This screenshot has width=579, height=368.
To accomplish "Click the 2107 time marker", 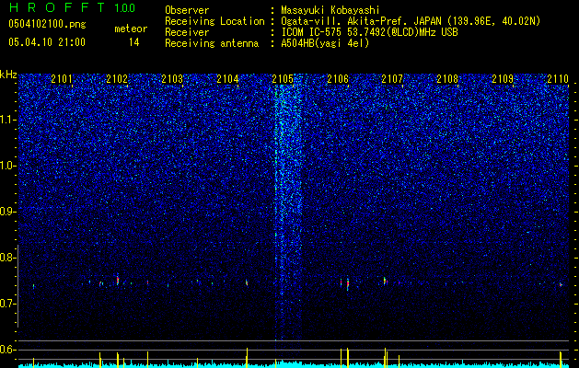I will tap(392, 78).
